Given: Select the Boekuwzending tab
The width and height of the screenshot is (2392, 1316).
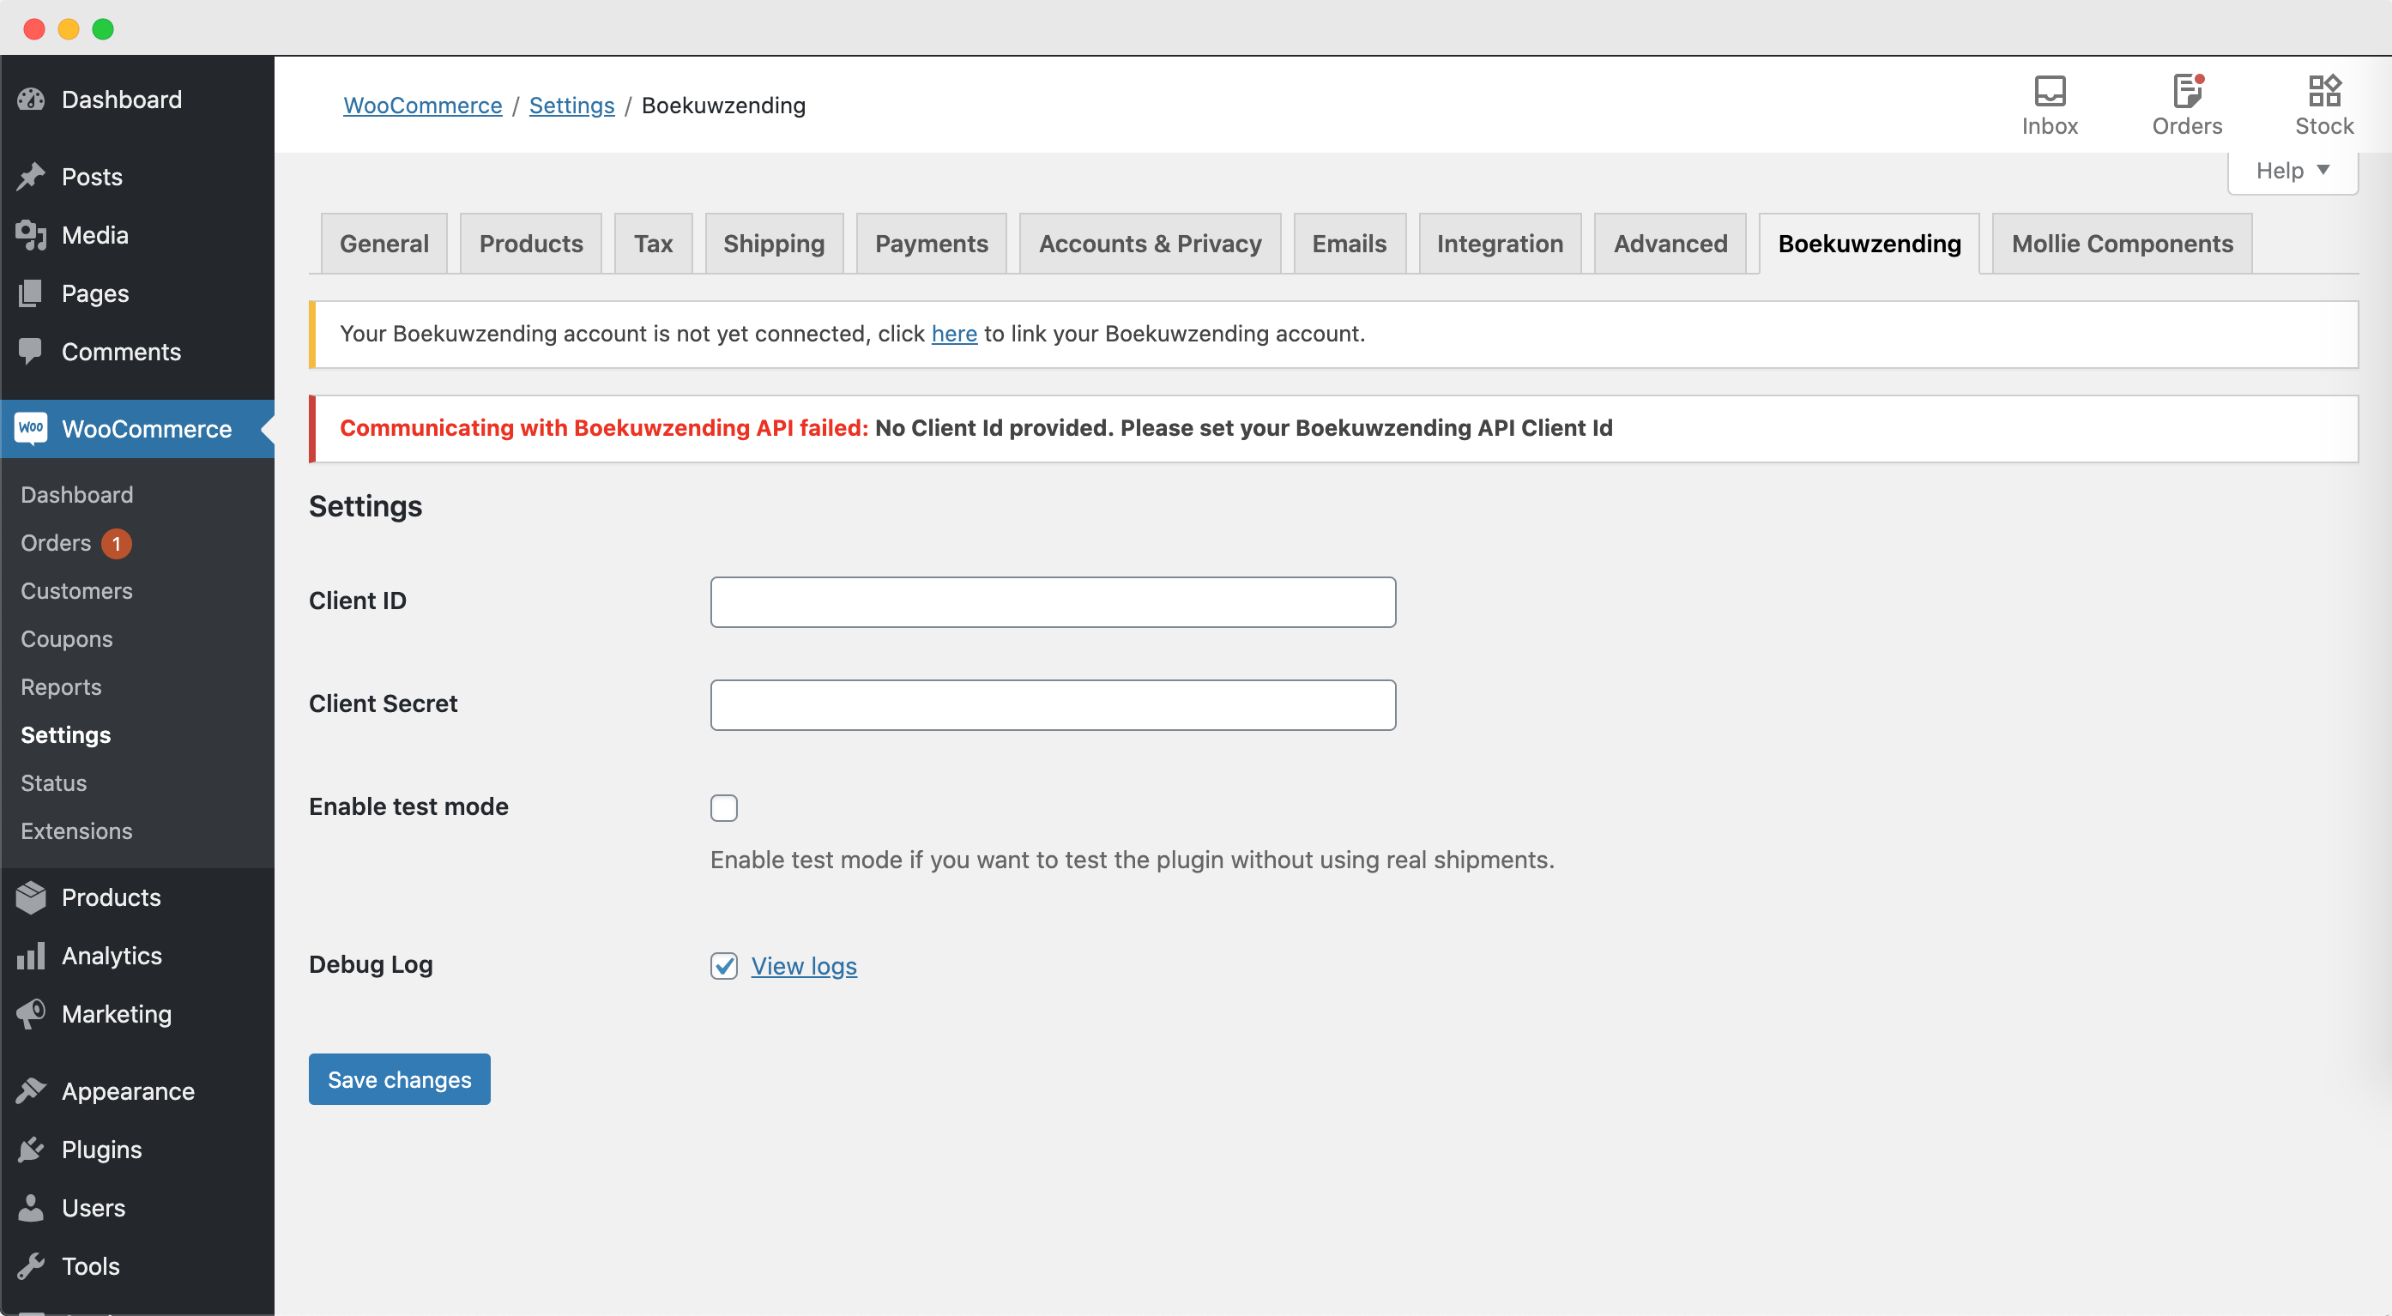Looking at the screenshot, I should (1870, 244).
